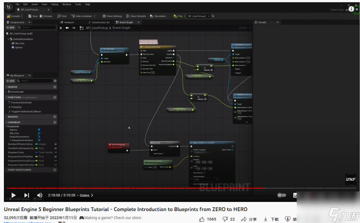Toggle visibility eye for RespawnHighestRotation
Image resolution: width=360 pixels, height=223 pixels.
click(56, 165)
